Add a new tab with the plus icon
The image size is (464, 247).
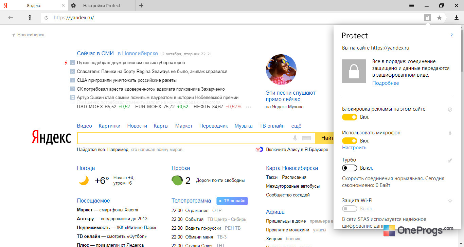(141, 5)
